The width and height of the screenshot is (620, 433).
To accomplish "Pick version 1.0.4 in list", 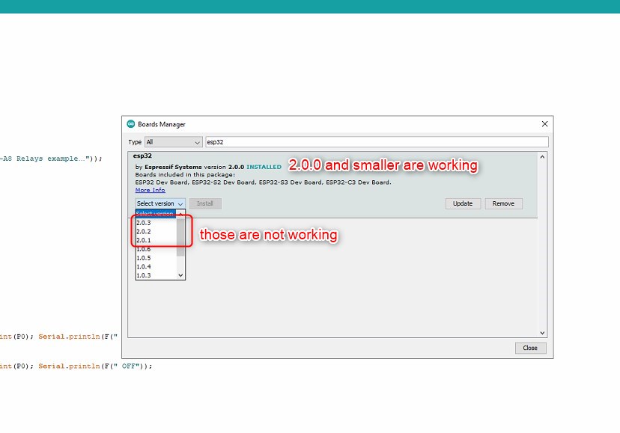I will [x=144, y=266].
